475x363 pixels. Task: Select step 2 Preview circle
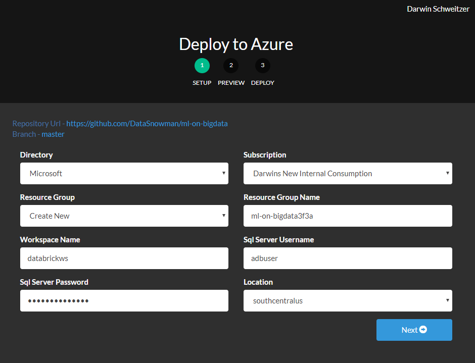pyautogui.click(x=231, y=66)
